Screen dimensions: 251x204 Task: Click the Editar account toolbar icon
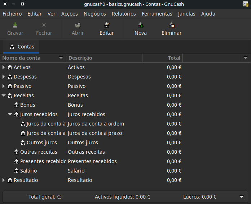(107, 25)
